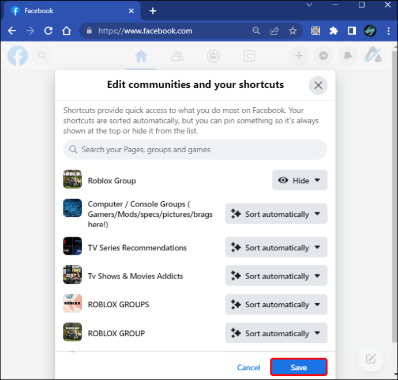Click the browser reload icon
398x380 pixels.
pyautogui.click(x=48, y=31)
